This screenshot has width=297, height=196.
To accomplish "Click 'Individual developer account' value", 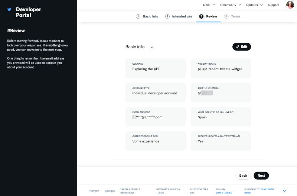I will (x=154, y=93).
